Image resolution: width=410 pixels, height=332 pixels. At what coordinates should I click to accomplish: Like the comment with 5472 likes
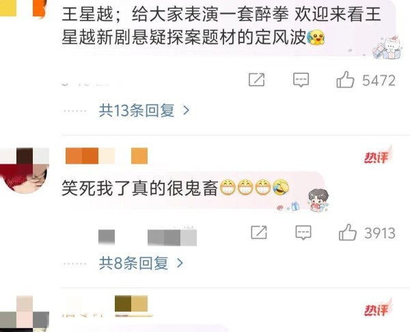(x=345, y=79)
